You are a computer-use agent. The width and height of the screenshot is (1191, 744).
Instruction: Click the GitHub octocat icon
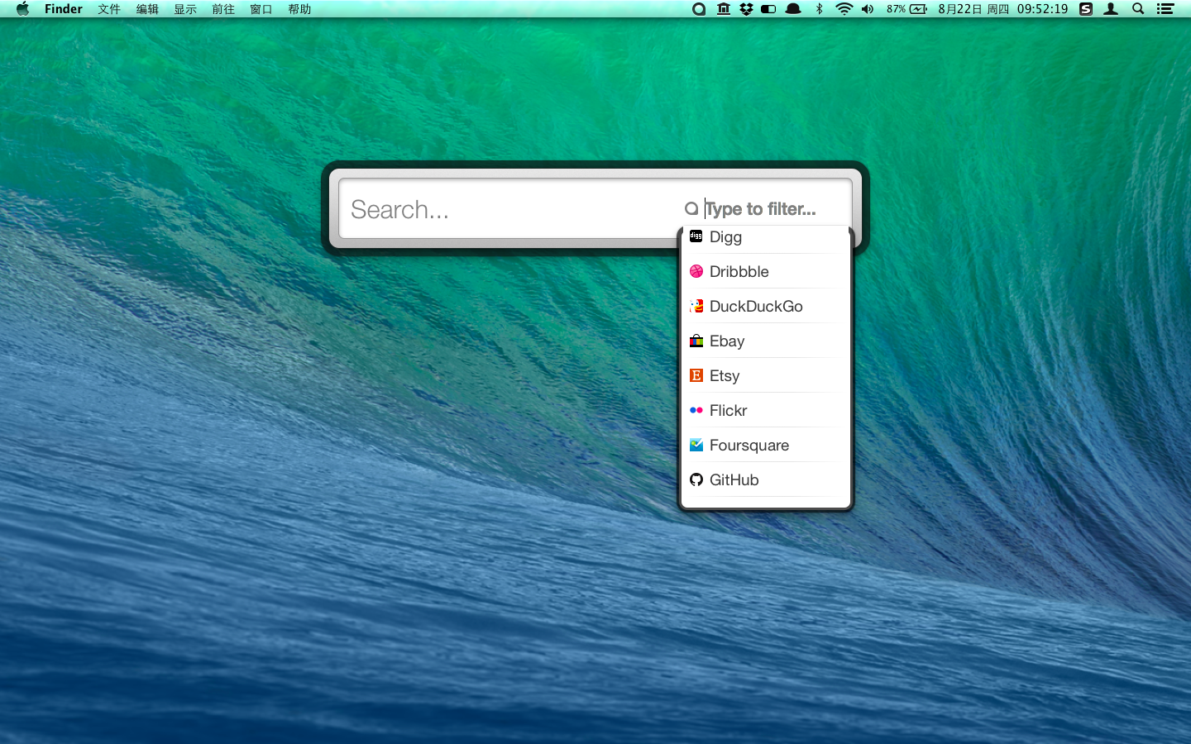(x=696, y=479)
